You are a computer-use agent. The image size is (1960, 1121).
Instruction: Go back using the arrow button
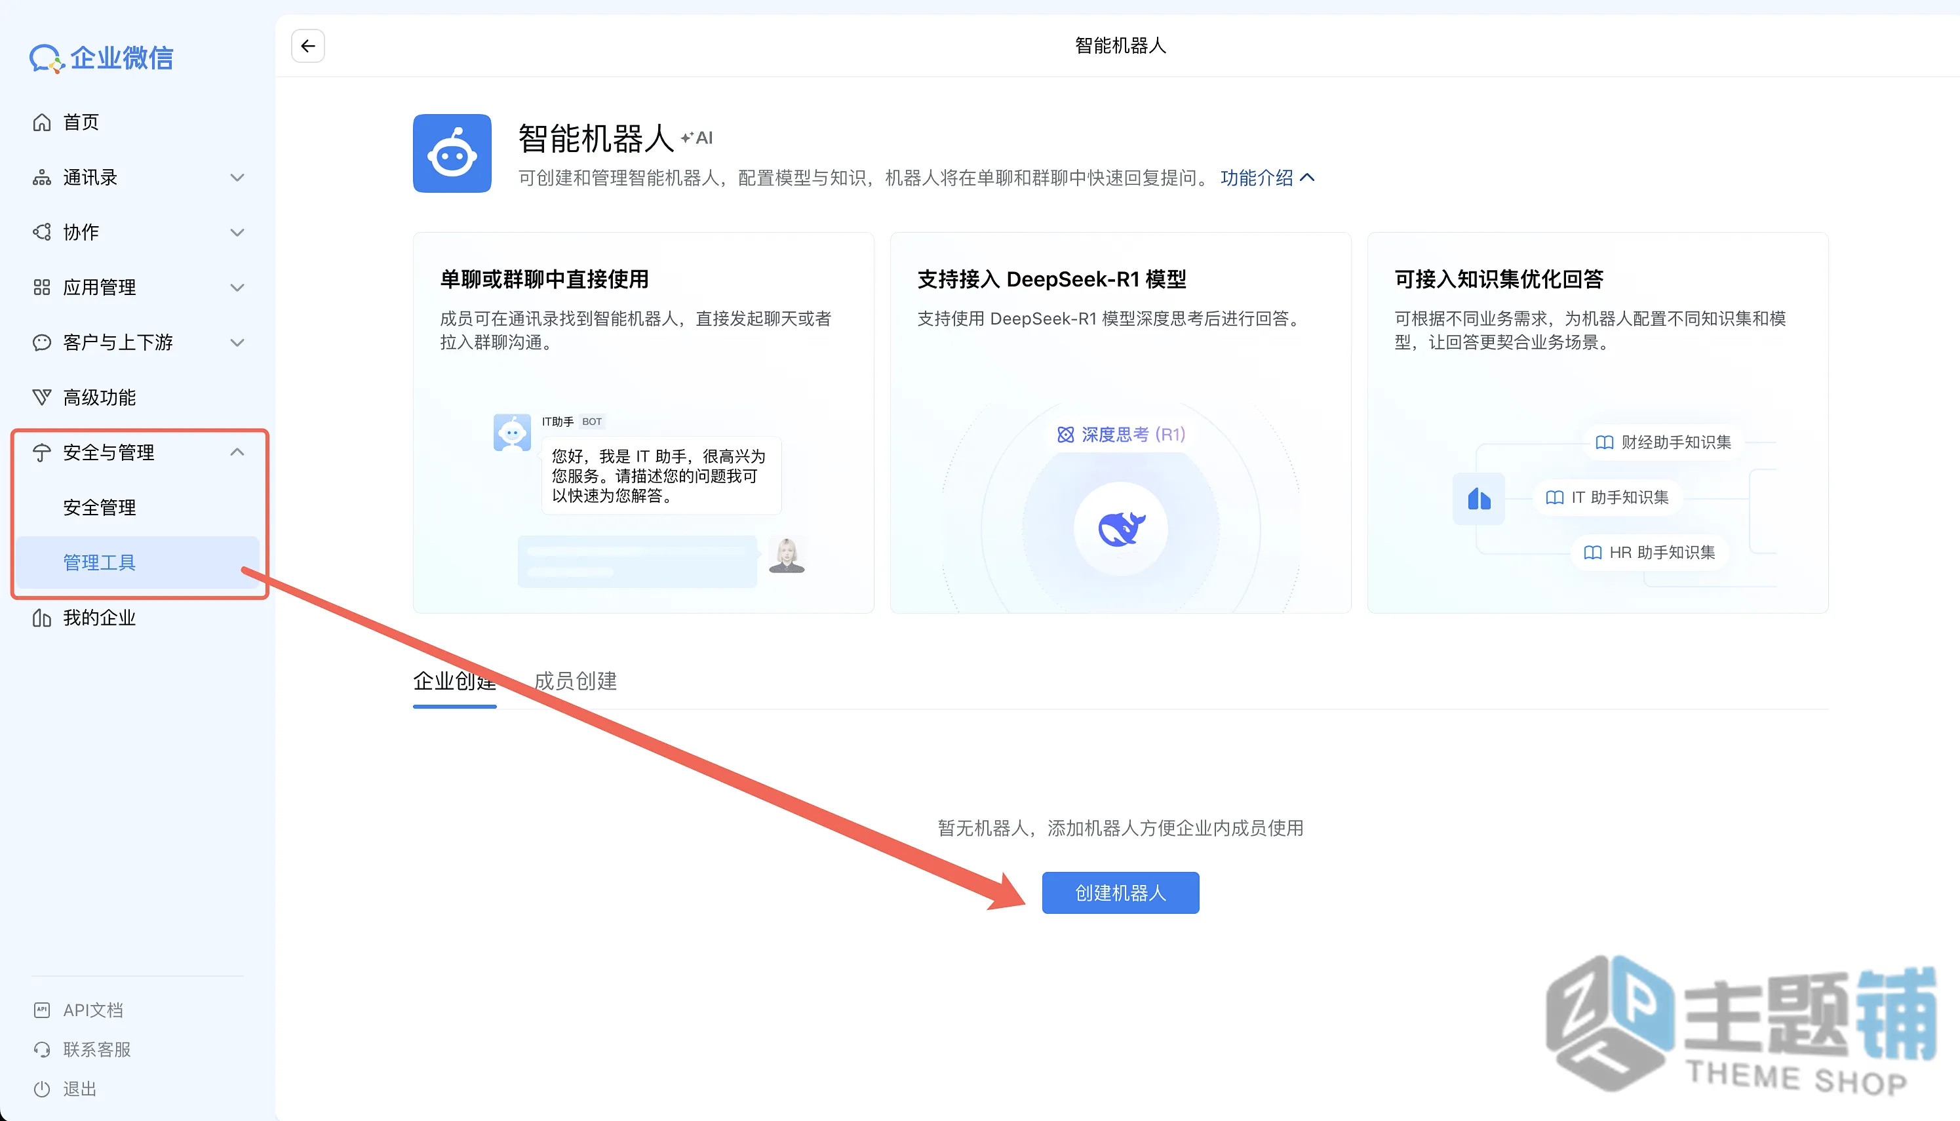(308, 46)
